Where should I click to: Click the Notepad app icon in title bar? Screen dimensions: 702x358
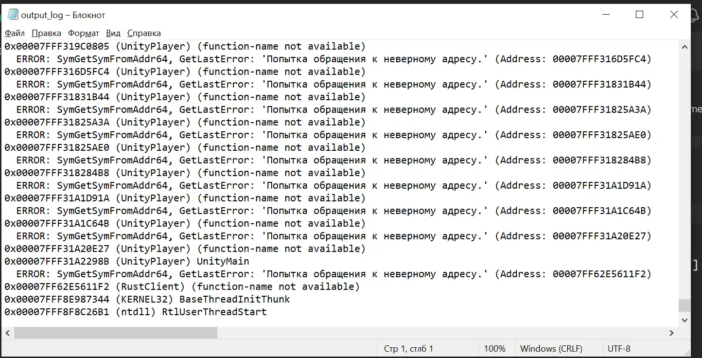[13, 15]
